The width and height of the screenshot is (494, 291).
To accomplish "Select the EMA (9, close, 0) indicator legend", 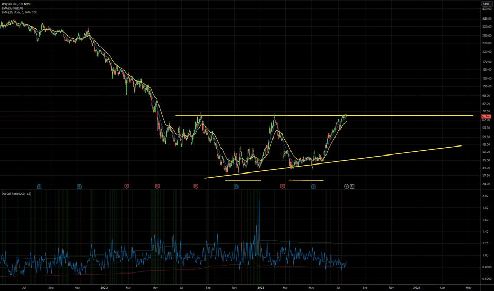I will pyautogui.click(x=12, y=8).
